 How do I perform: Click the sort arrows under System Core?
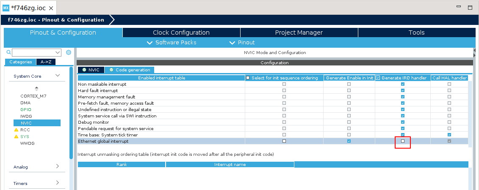point(36,89)
